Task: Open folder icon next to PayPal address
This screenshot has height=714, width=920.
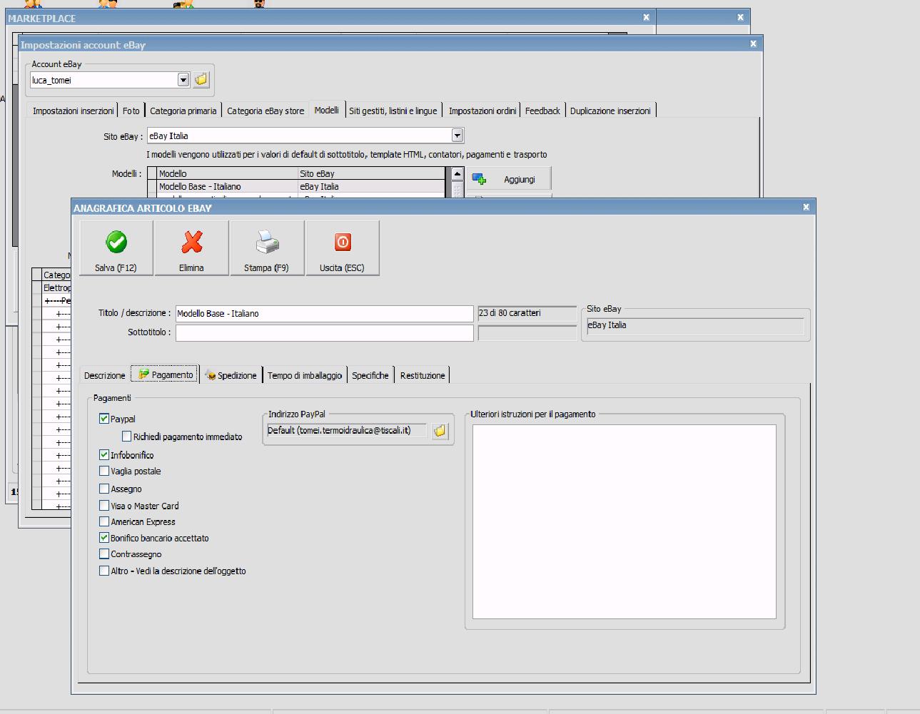Action: click(440, 431)
